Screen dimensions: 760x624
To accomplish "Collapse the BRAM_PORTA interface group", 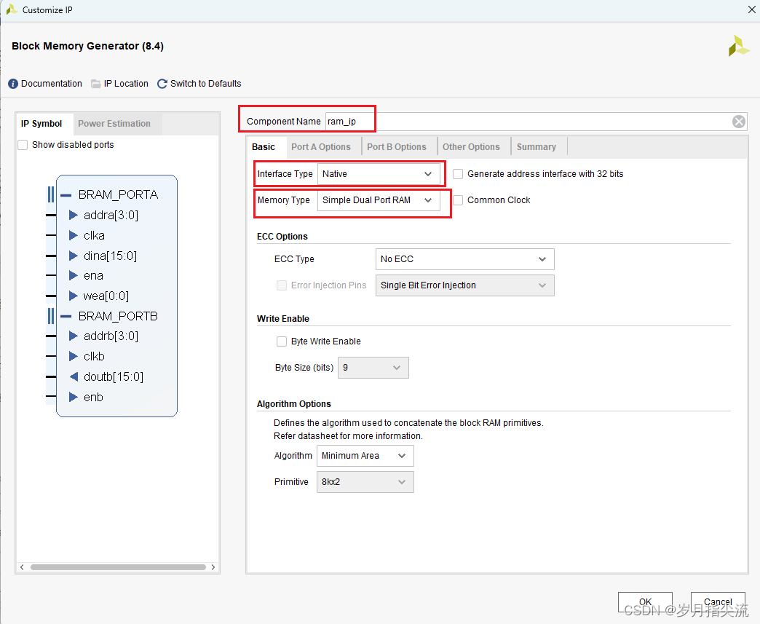I will click(66, 195).
